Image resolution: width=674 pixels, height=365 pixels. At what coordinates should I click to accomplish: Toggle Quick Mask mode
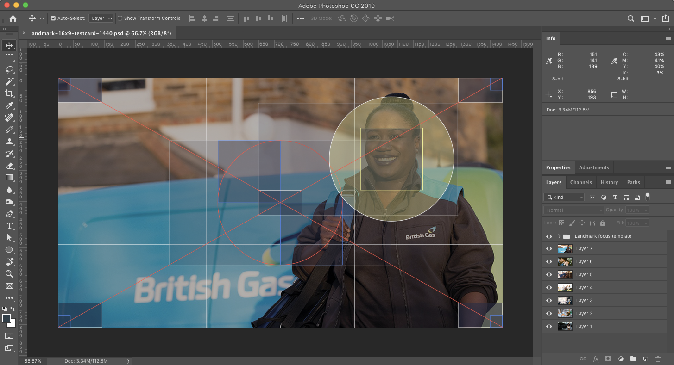click(9, 335)
